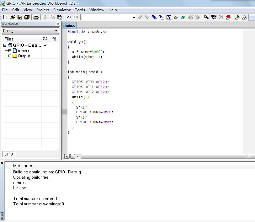The height and width of the screenshot is (222, 255).
Task: Paste from clipboard toolbar icon
Action: 60,17
